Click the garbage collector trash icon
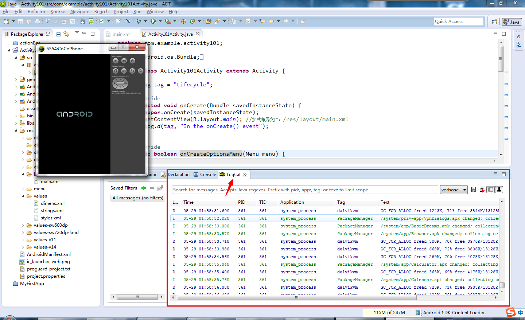The image size is (525, 320). [418, 312]
